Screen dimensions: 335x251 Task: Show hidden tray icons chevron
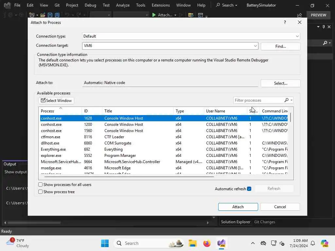253,243
